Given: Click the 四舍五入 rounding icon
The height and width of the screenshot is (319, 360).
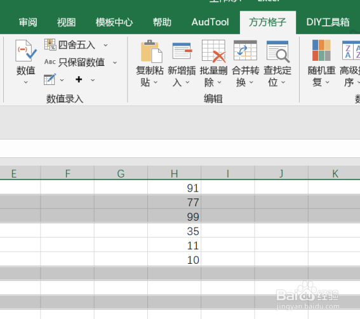Looking at the screenshot, I should pyautogui.click(x=50, y=44).
